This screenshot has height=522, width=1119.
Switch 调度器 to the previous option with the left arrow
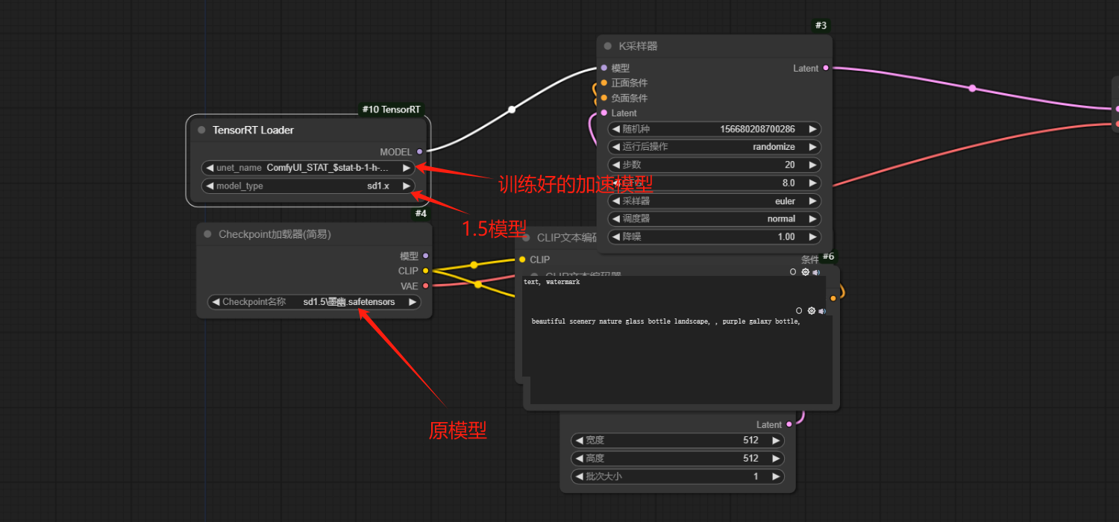[x=616, y=218]
